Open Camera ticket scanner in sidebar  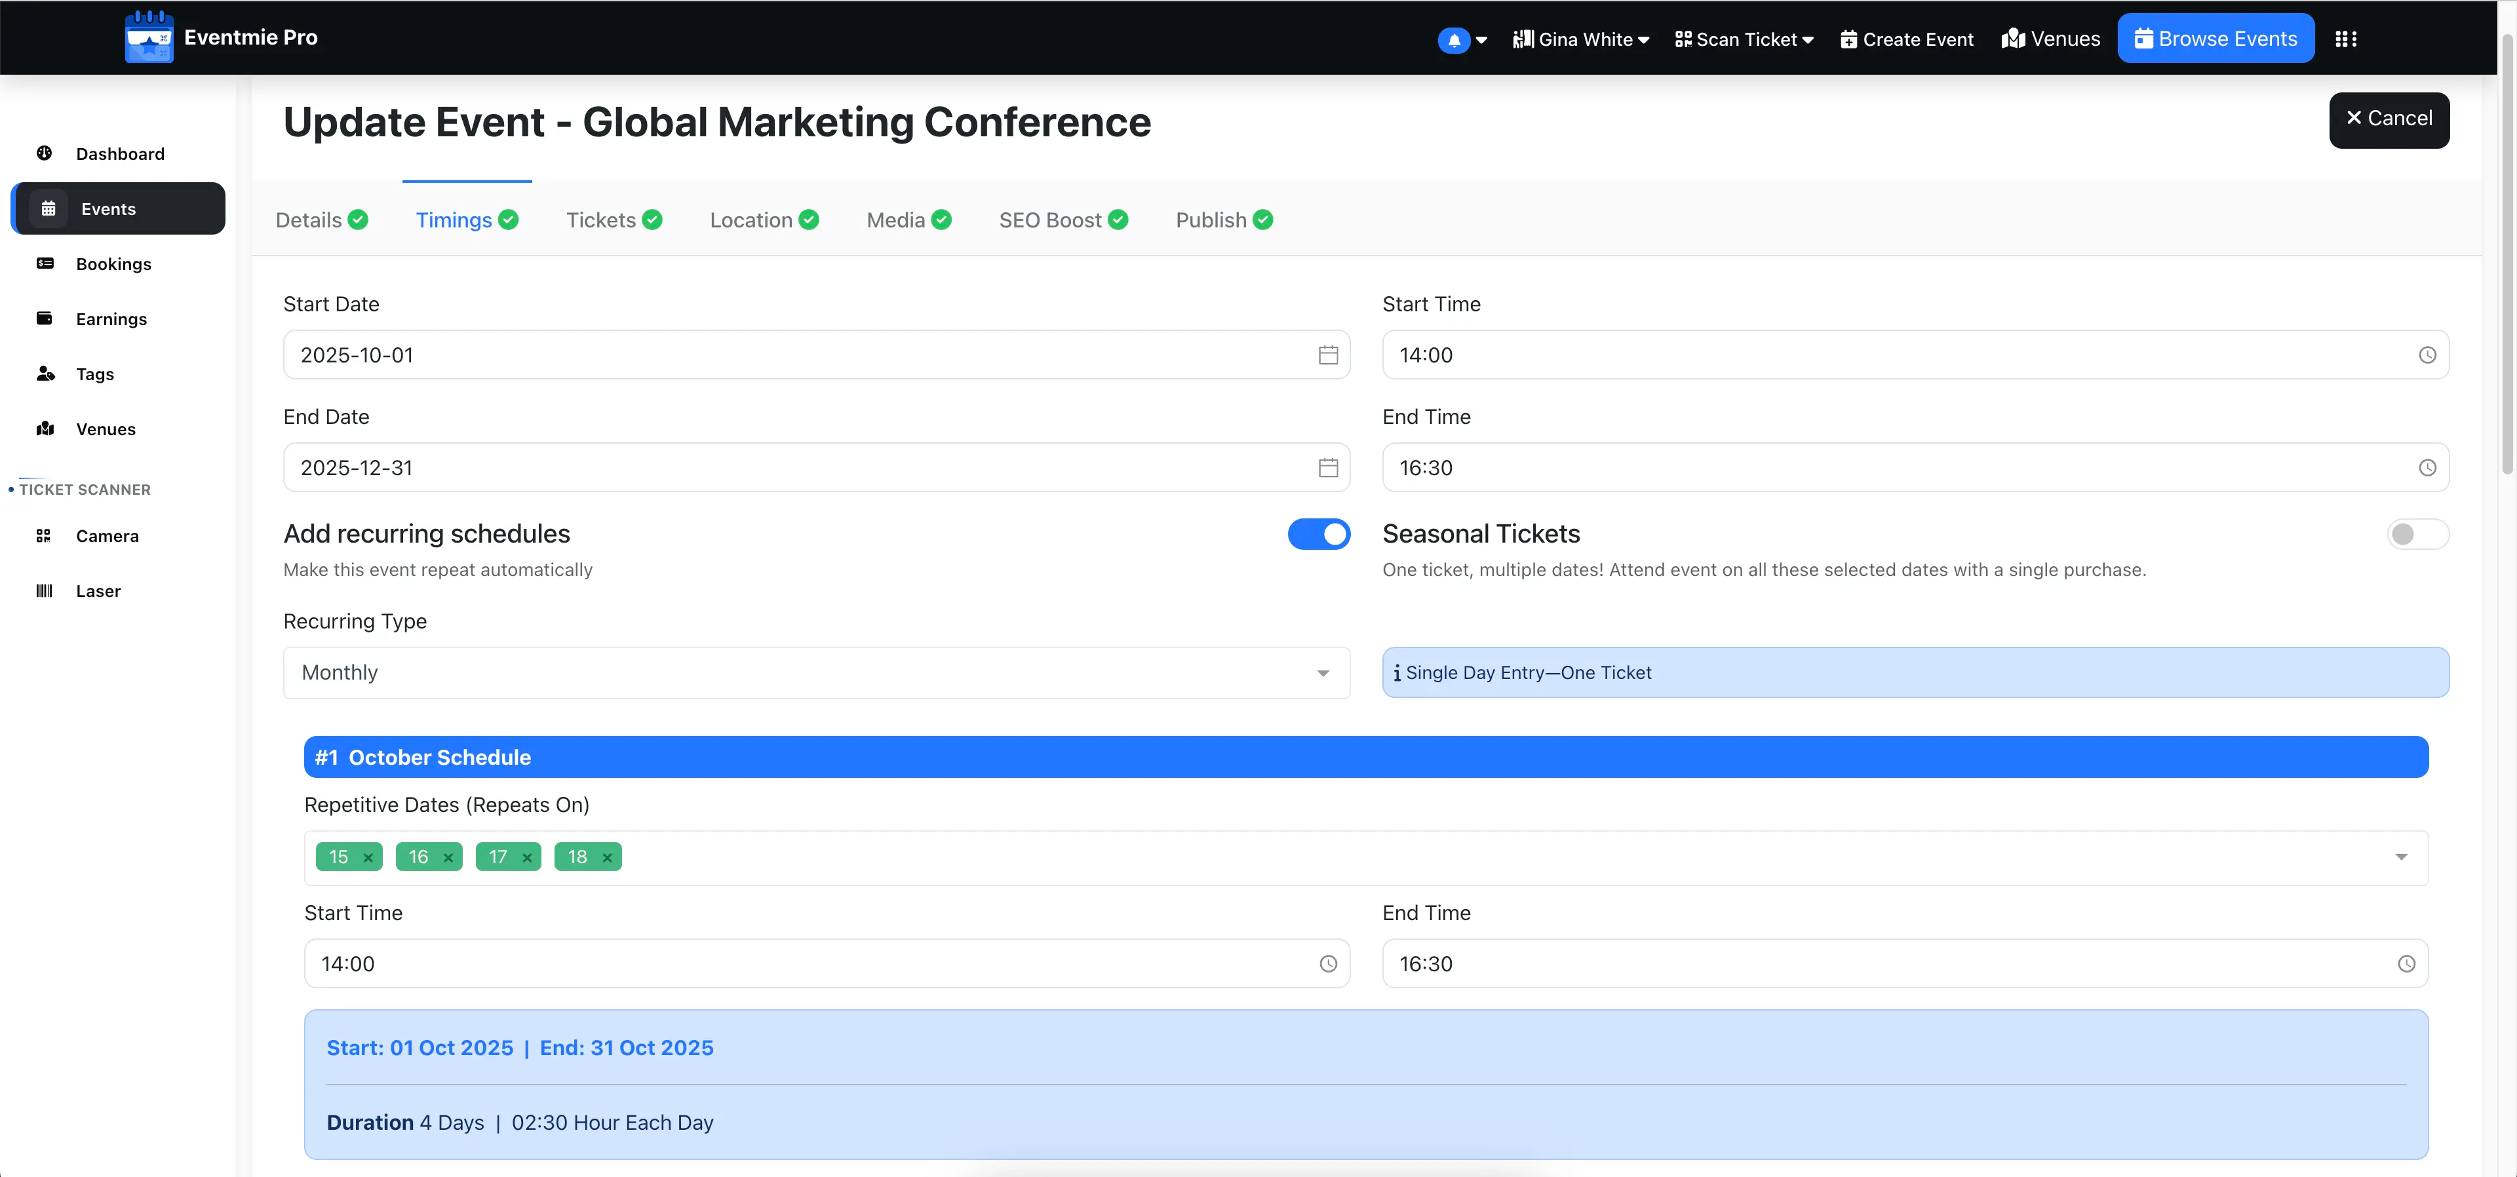tap(106, 536)
